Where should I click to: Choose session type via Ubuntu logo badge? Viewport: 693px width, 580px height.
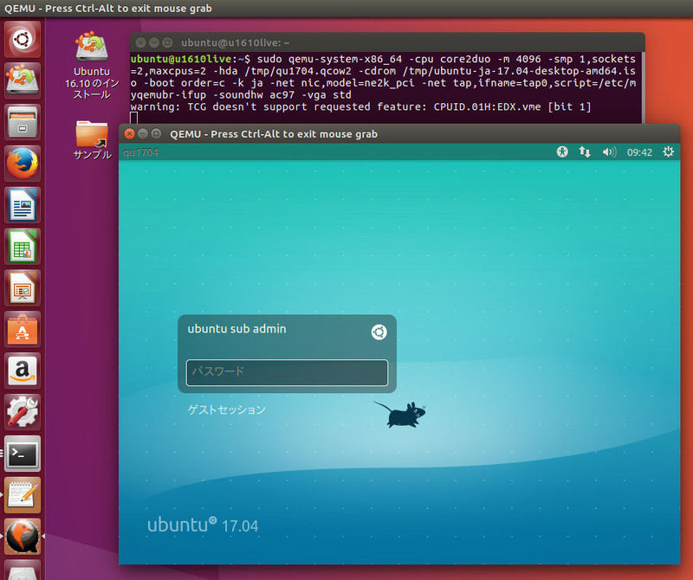[x=379, y=332]
